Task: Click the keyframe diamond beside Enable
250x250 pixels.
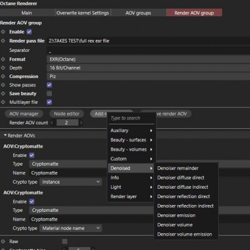Action: pos(3,32)
